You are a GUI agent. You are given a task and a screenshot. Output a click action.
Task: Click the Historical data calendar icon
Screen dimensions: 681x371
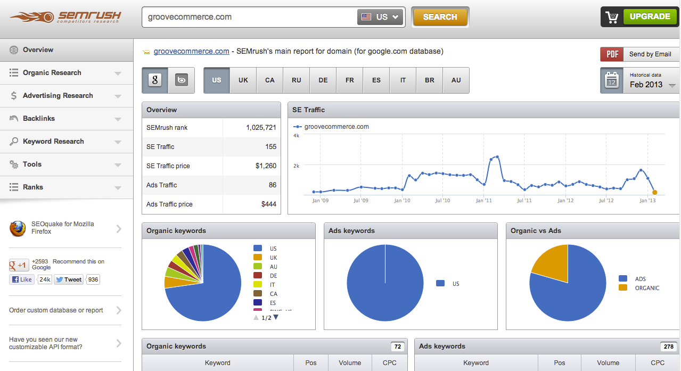pos(612,80)
